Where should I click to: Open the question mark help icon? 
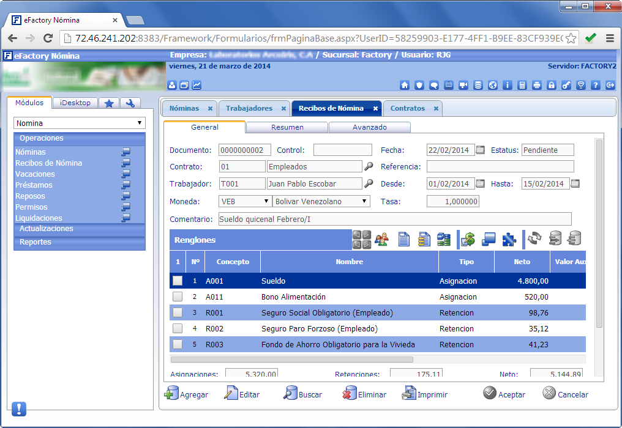(x=596, y=85)
